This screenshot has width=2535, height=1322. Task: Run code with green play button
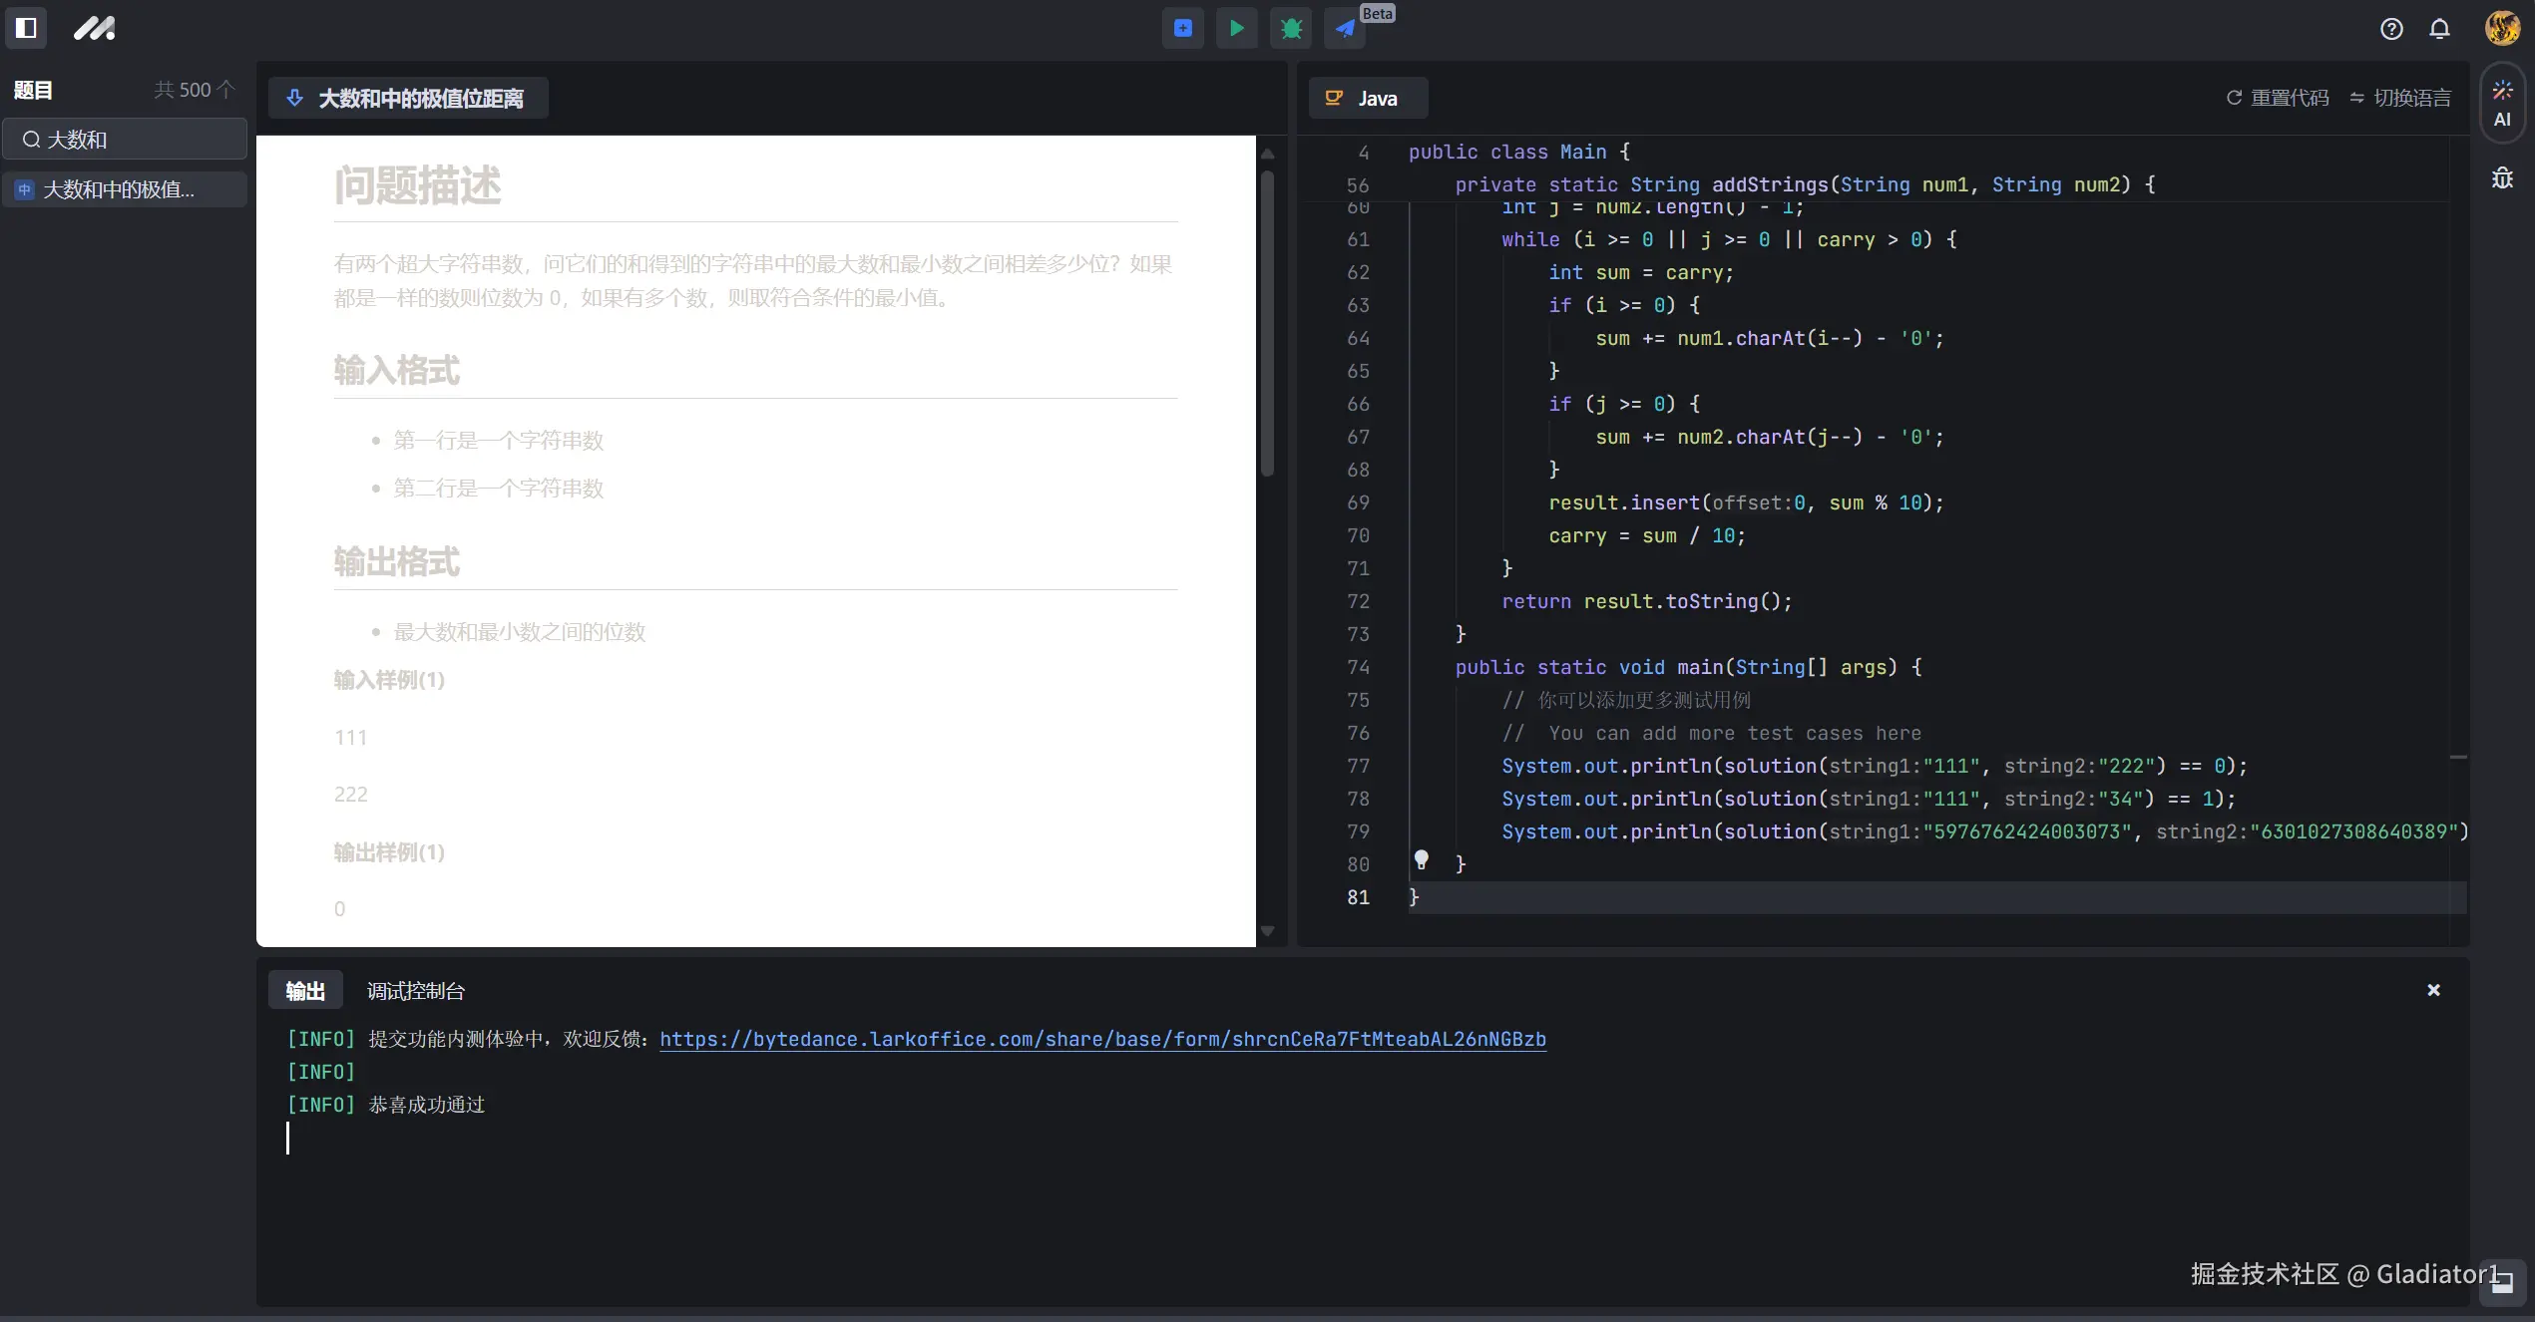[1236, 28]
